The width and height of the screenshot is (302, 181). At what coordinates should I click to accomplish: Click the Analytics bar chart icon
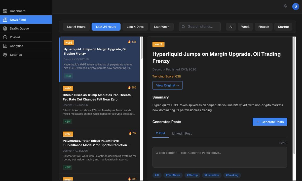pyautogui.click(x=5, y=46)
